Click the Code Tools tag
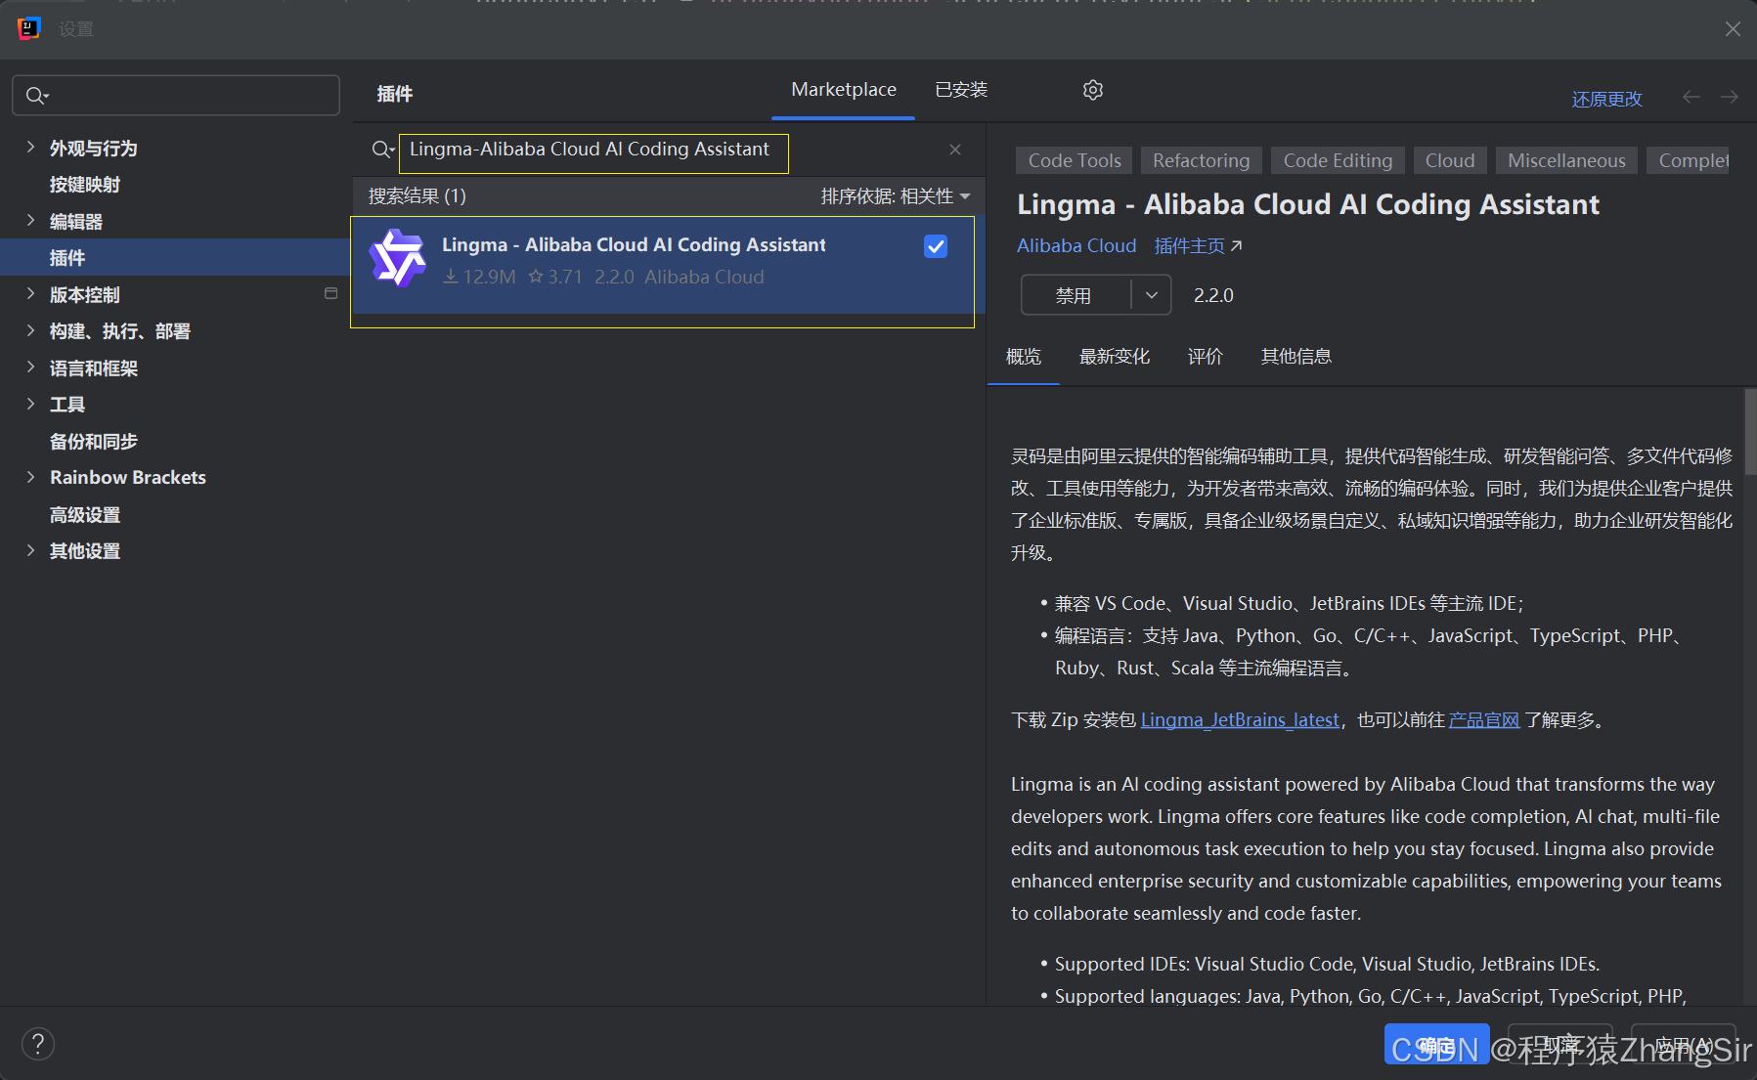This screenshot has width=1757, height=1080. 1075,160
